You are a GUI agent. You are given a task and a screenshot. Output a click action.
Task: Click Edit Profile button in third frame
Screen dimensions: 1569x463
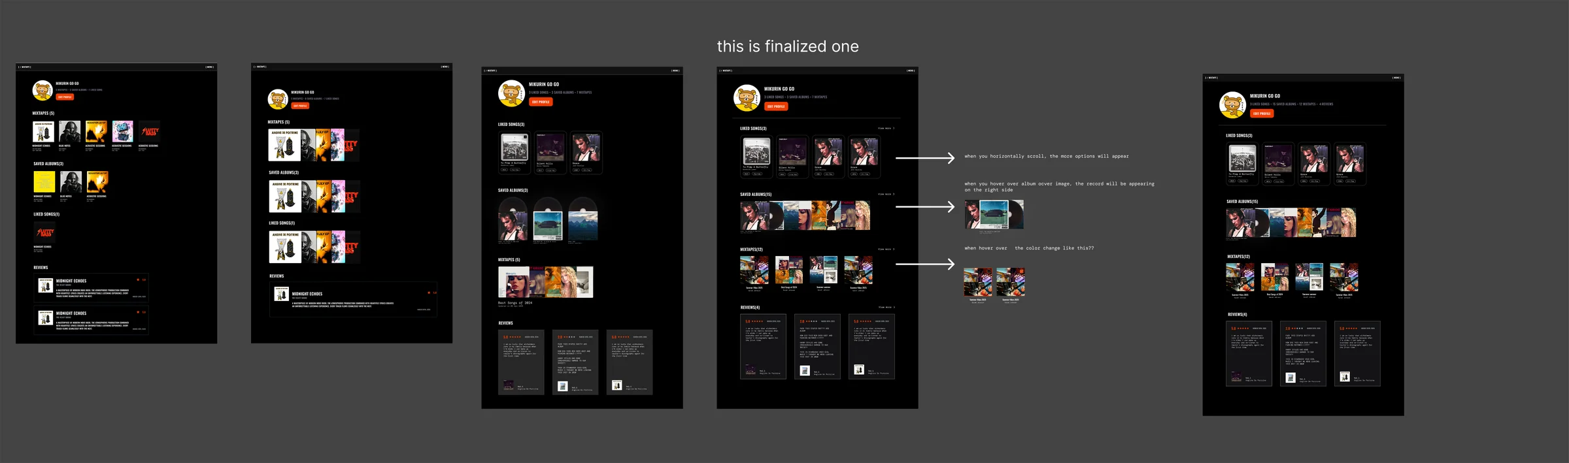pyautogui.click(x=541, y=102)
